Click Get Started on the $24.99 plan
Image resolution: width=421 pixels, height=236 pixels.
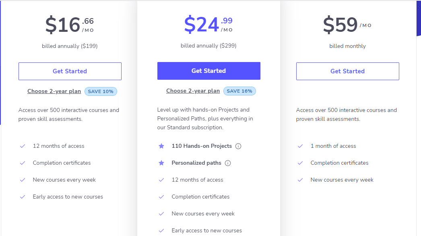(x=208, y=70)
